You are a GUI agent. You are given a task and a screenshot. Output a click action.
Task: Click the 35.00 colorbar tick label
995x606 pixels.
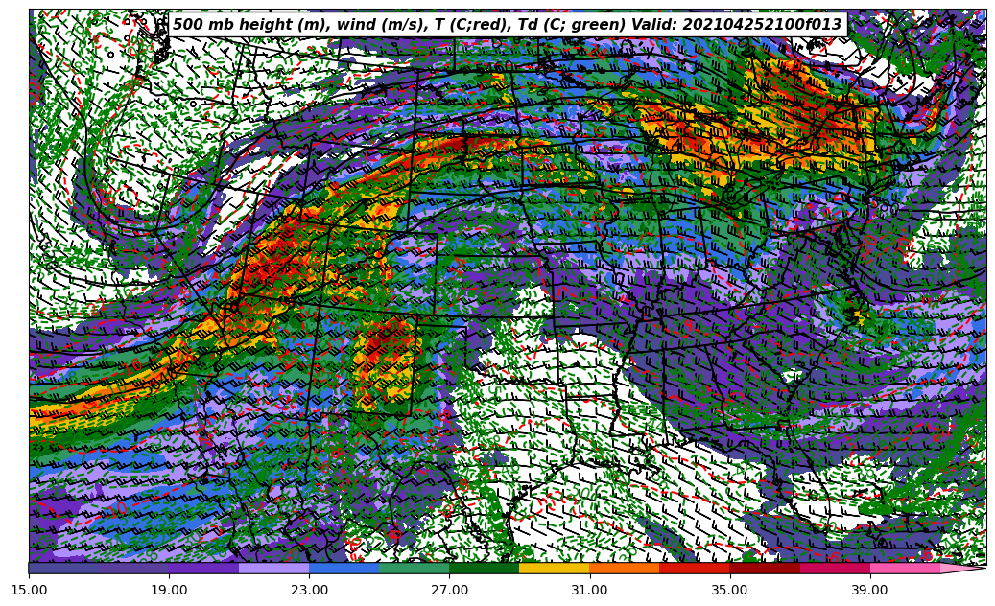(x=729, y=591)
